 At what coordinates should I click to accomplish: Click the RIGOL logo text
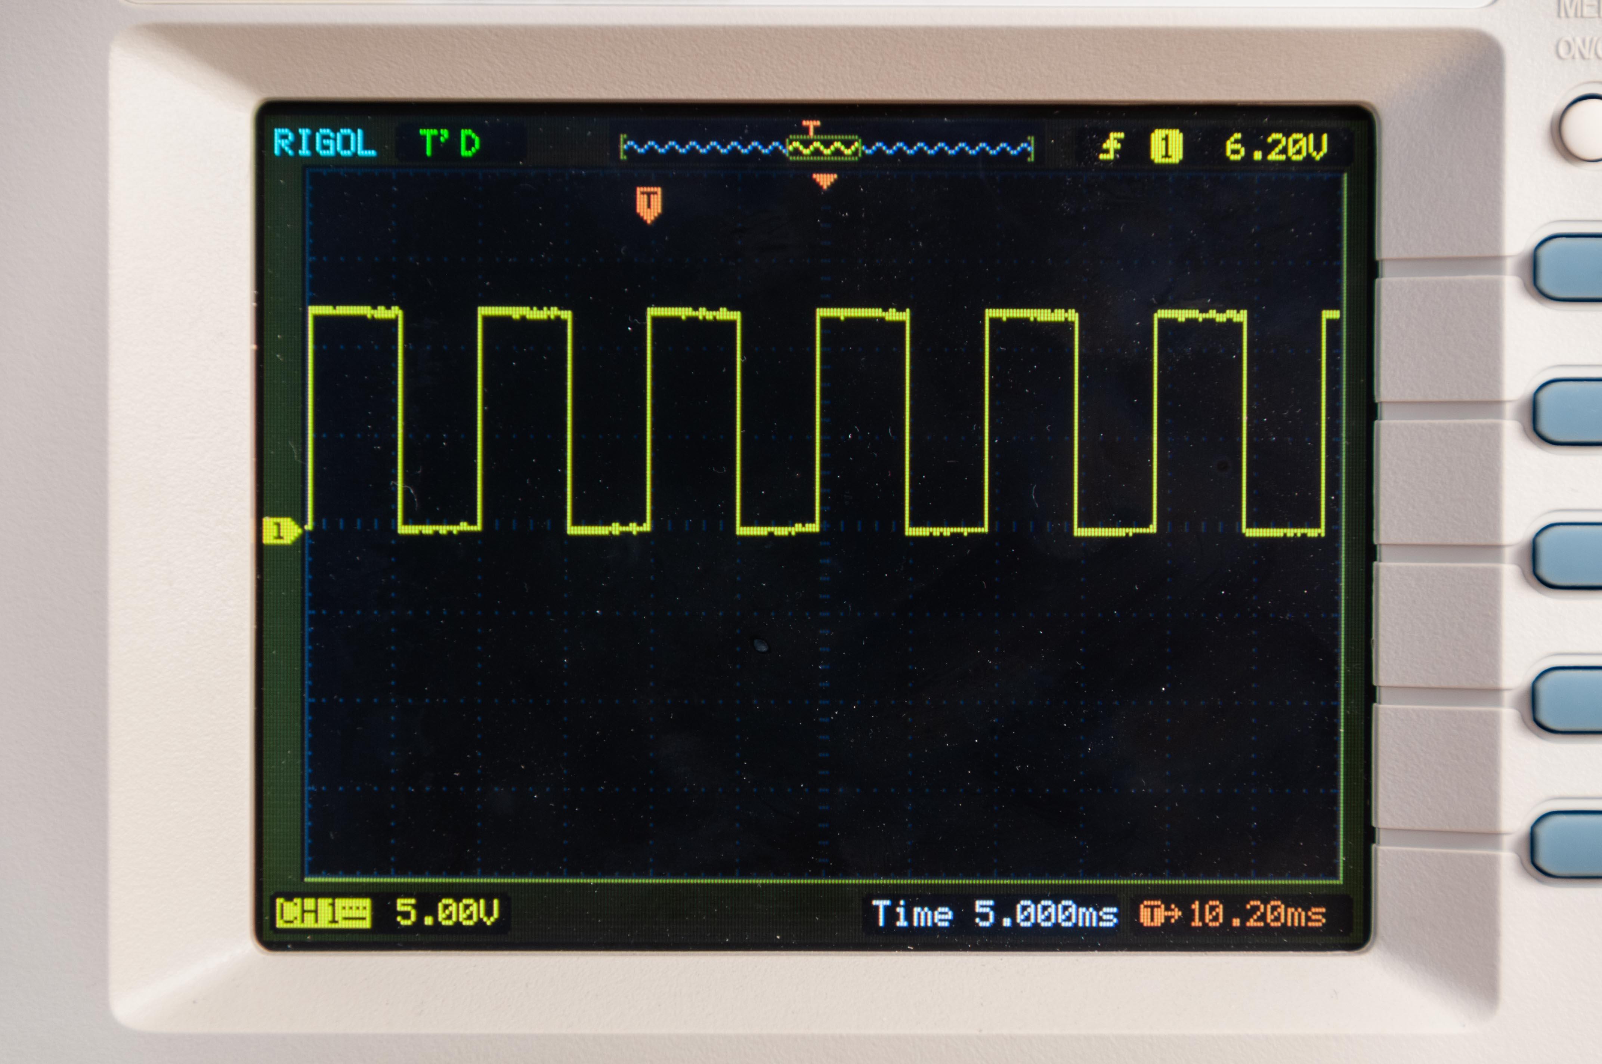pos(324,143)
